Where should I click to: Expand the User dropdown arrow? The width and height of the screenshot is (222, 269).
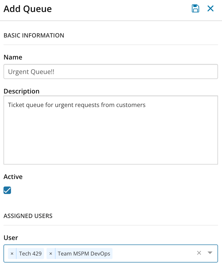tap(210, 253)
